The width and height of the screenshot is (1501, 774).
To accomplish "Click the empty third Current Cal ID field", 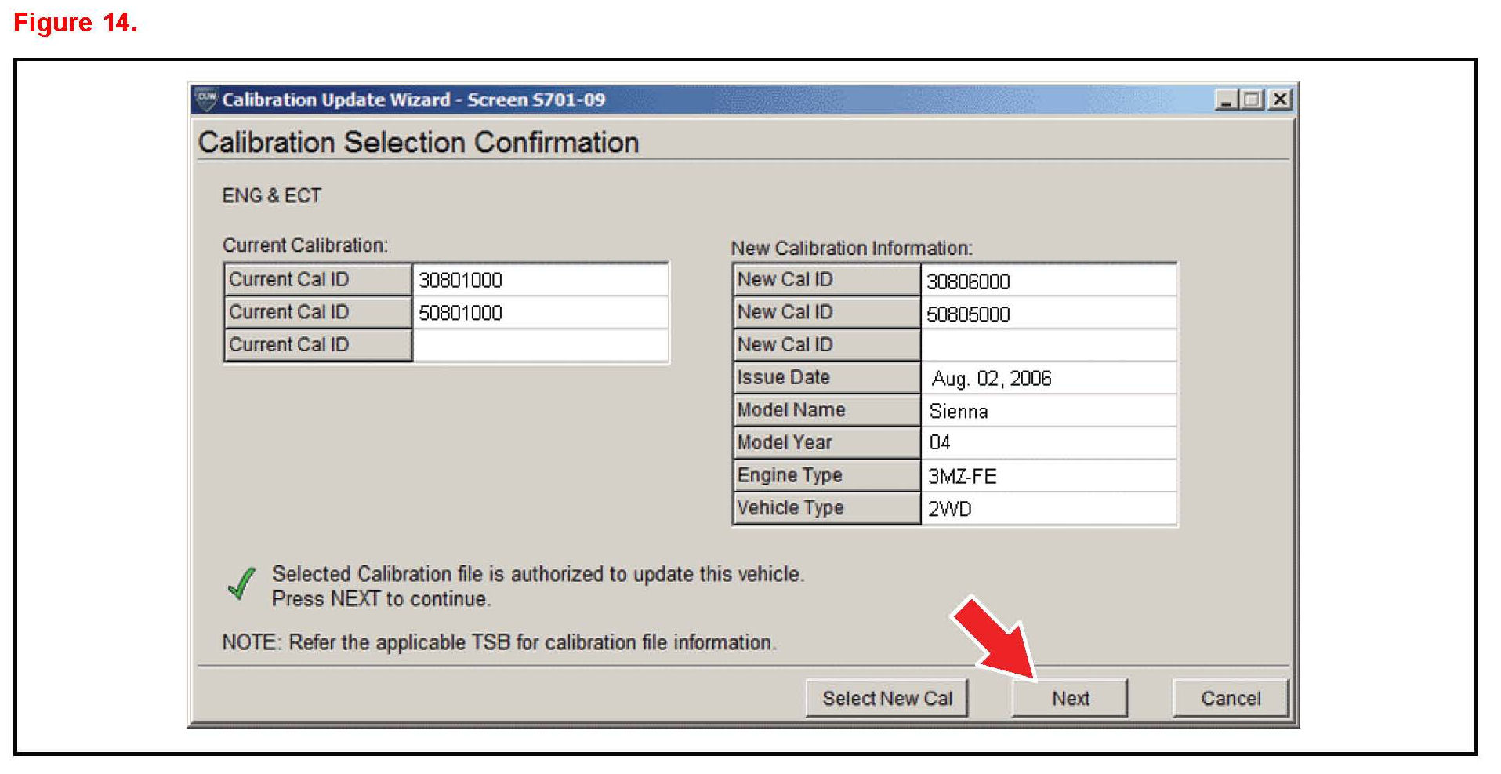I will pos(539,345).
